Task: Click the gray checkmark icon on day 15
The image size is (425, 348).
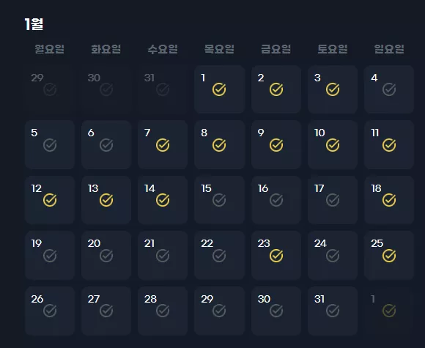Action: click(219, 200)
